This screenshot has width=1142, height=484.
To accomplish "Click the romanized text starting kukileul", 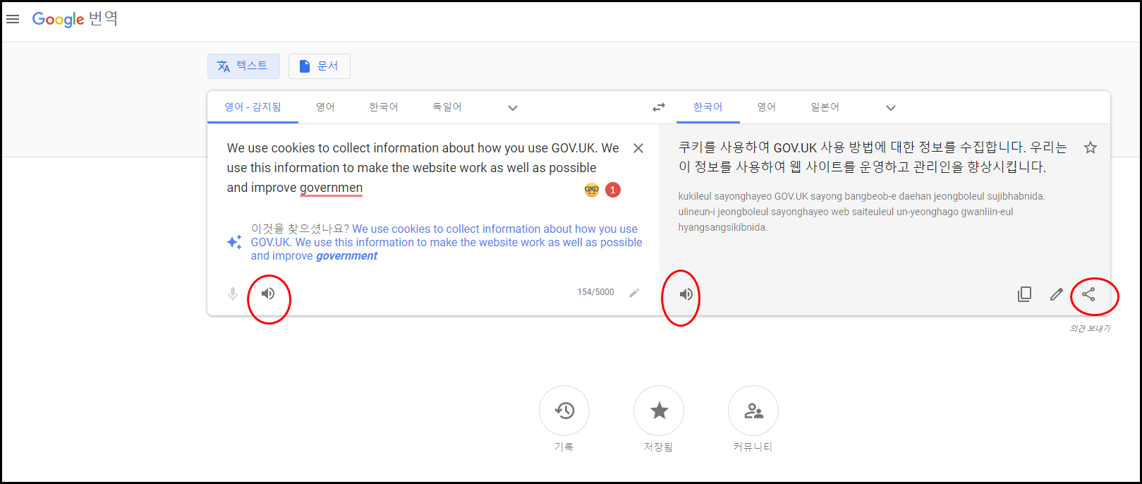I will tap(861, 212).
